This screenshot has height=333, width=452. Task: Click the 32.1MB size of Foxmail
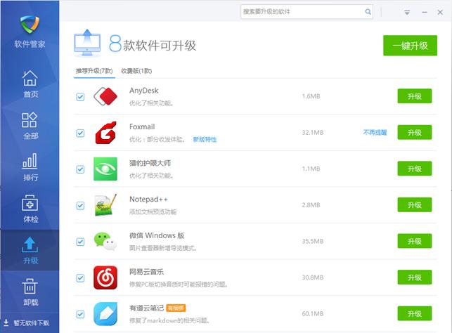point(313,133)
